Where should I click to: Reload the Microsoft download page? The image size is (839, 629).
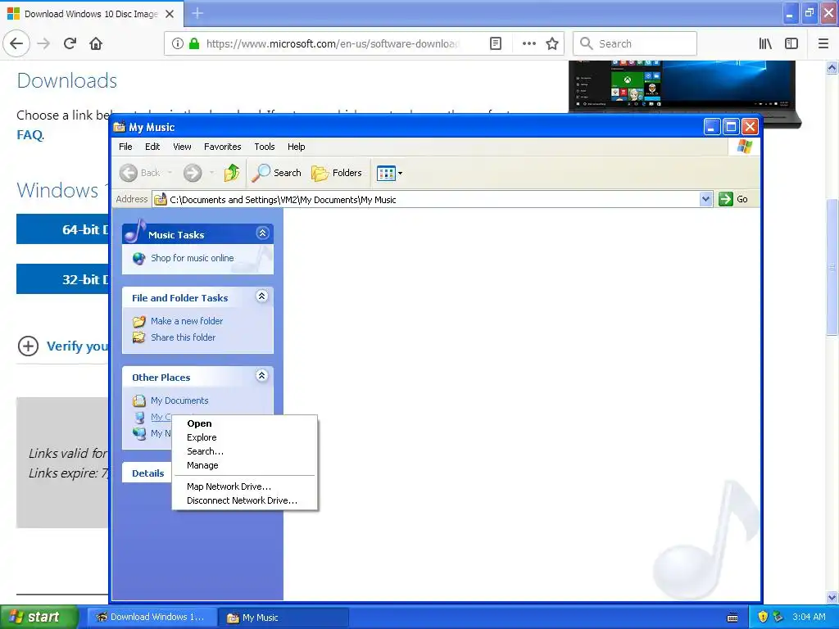tap(70, 43)
